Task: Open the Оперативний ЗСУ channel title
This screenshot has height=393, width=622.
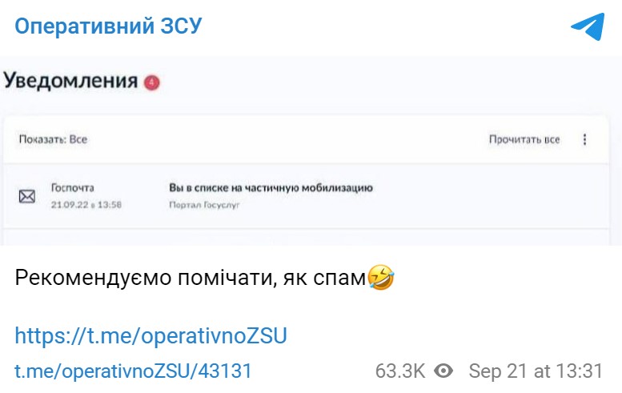Action: [108, 26]
